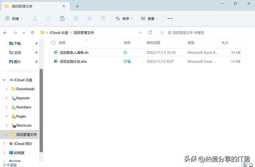Expand the Pages folder node
The height and width of the screenshot is (167, 255).
click(6, 116)
